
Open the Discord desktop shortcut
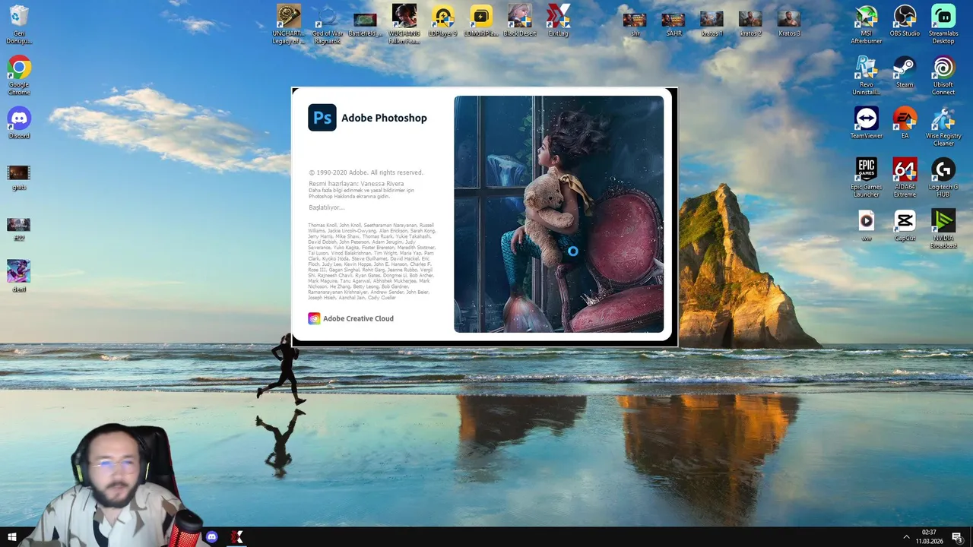[19, 118]
